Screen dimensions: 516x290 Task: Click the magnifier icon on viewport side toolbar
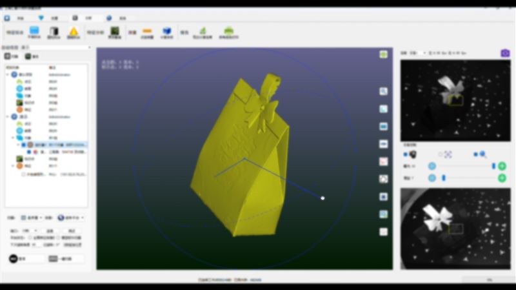point(383,92)
